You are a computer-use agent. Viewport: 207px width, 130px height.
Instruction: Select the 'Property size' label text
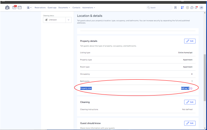(x=86, y=88)
